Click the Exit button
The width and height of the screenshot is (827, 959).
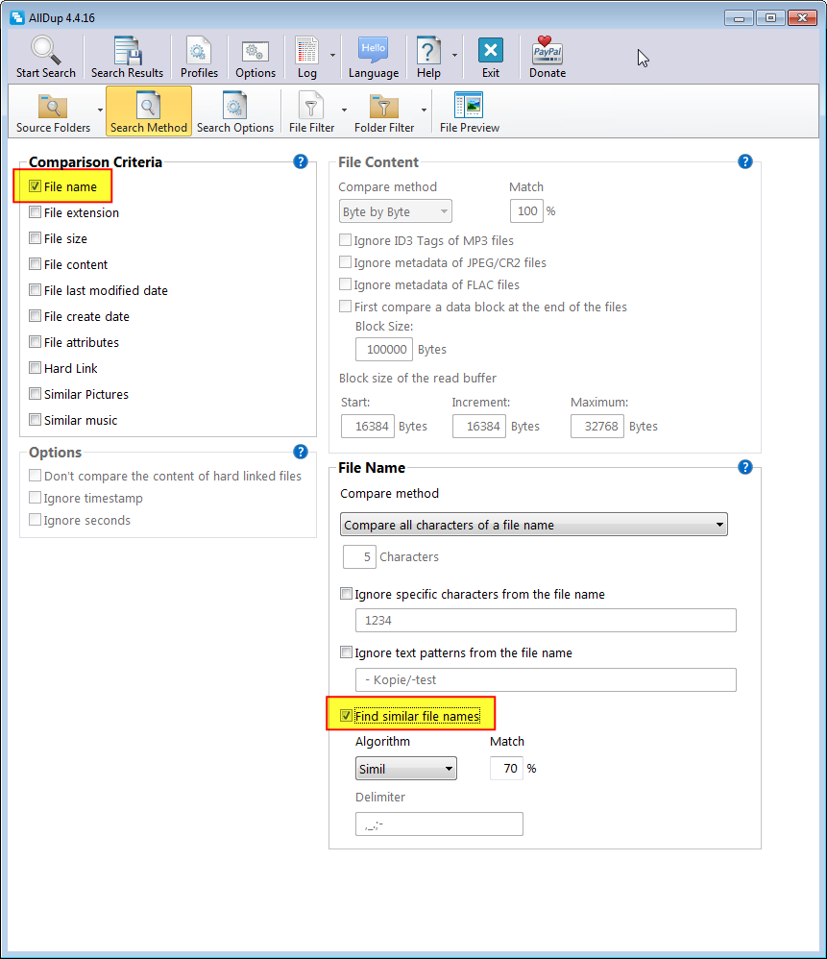click(x=491, y=51)
